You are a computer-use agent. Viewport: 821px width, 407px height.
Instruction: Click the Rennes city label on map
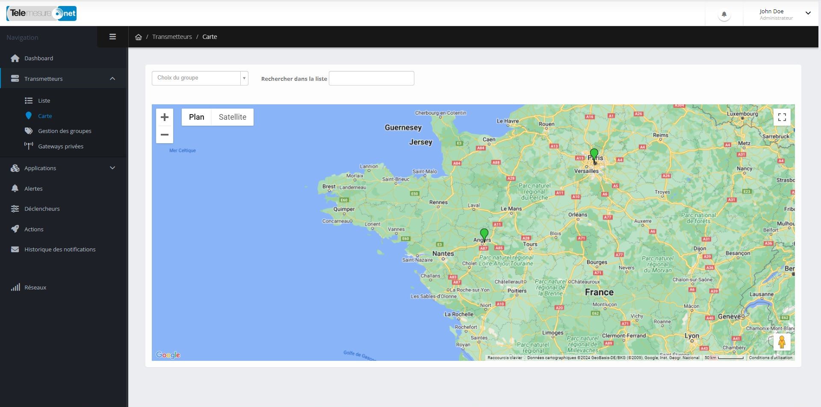tap(438, 202)
